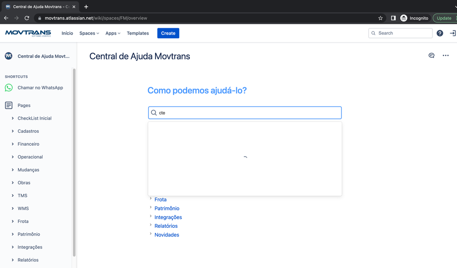Image resolution: width=457 pixels, height=268 pixels.
Task: Select the WMS page label in sidebar
Action: click(23, 208)
